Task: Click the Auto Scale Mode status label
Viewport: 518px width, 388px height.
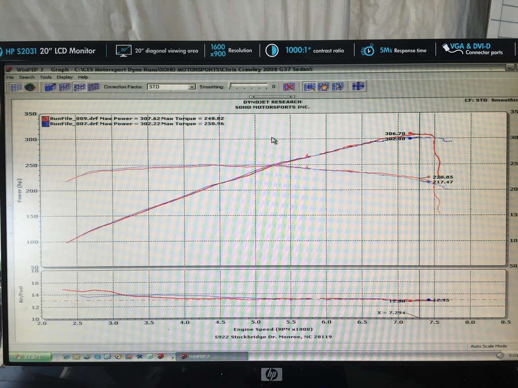Action: 488,346
